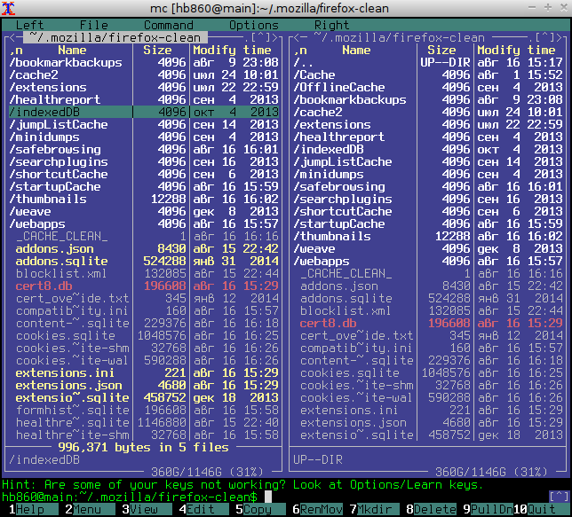Viewport: 572px width, 517px height.
Task: Click the right panel history forward arrow
Action: (x=560, y=37)
